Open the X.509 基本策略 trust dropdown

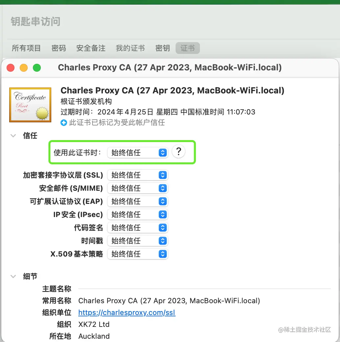pyautogui.click(x=138, y=254)
